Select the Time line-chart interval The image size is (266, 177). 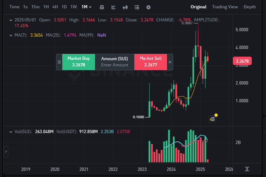(15, 7)
